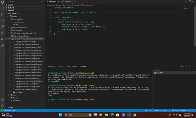Open the Docker view in activity bar
This screenshot has width=196, height=118.
pos(3,39)
